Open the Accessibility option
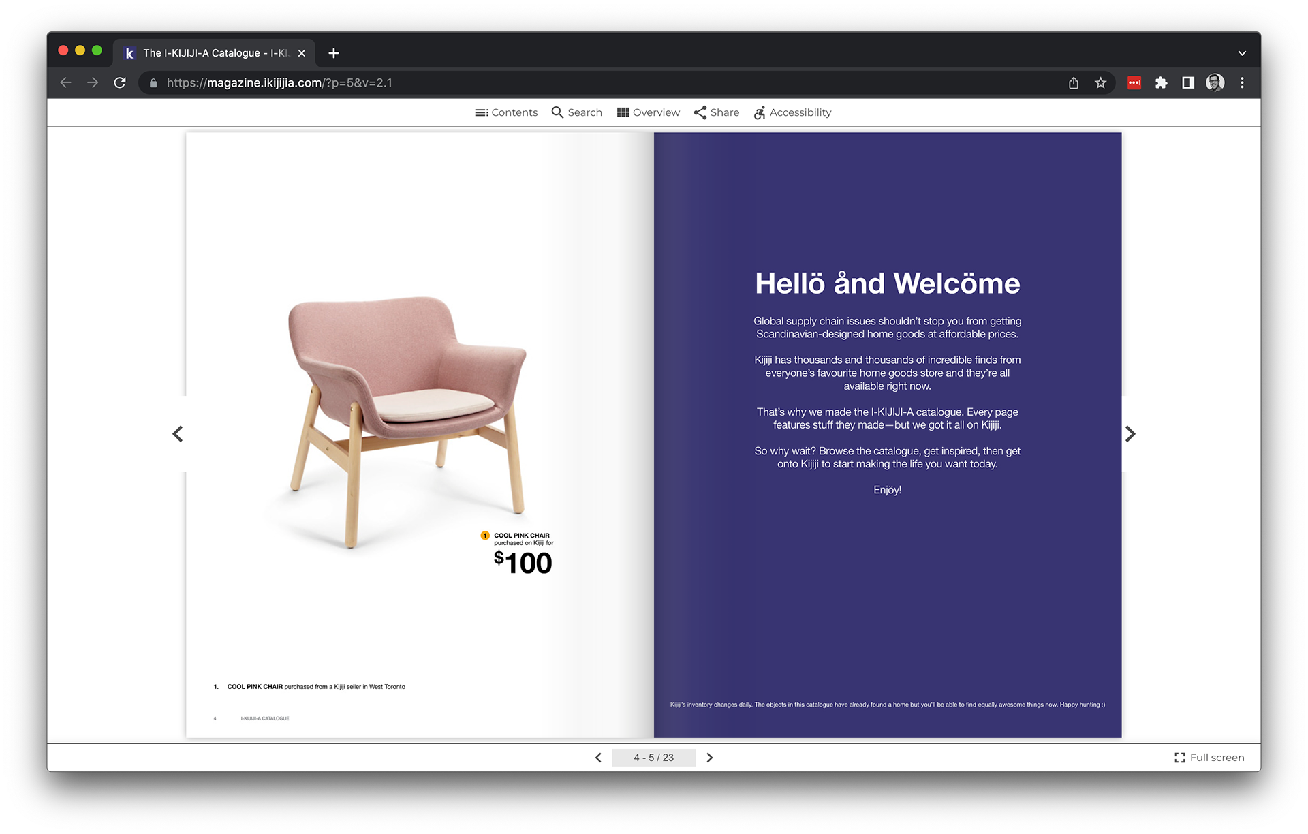The width and height of the screenshot is (1308, 834). coord(793,112)
